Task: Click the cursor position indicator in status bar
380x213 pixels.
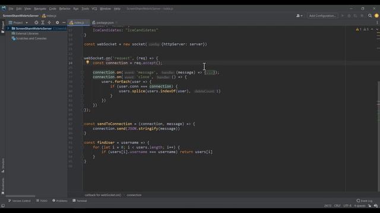Action: [x=327, y=206]
